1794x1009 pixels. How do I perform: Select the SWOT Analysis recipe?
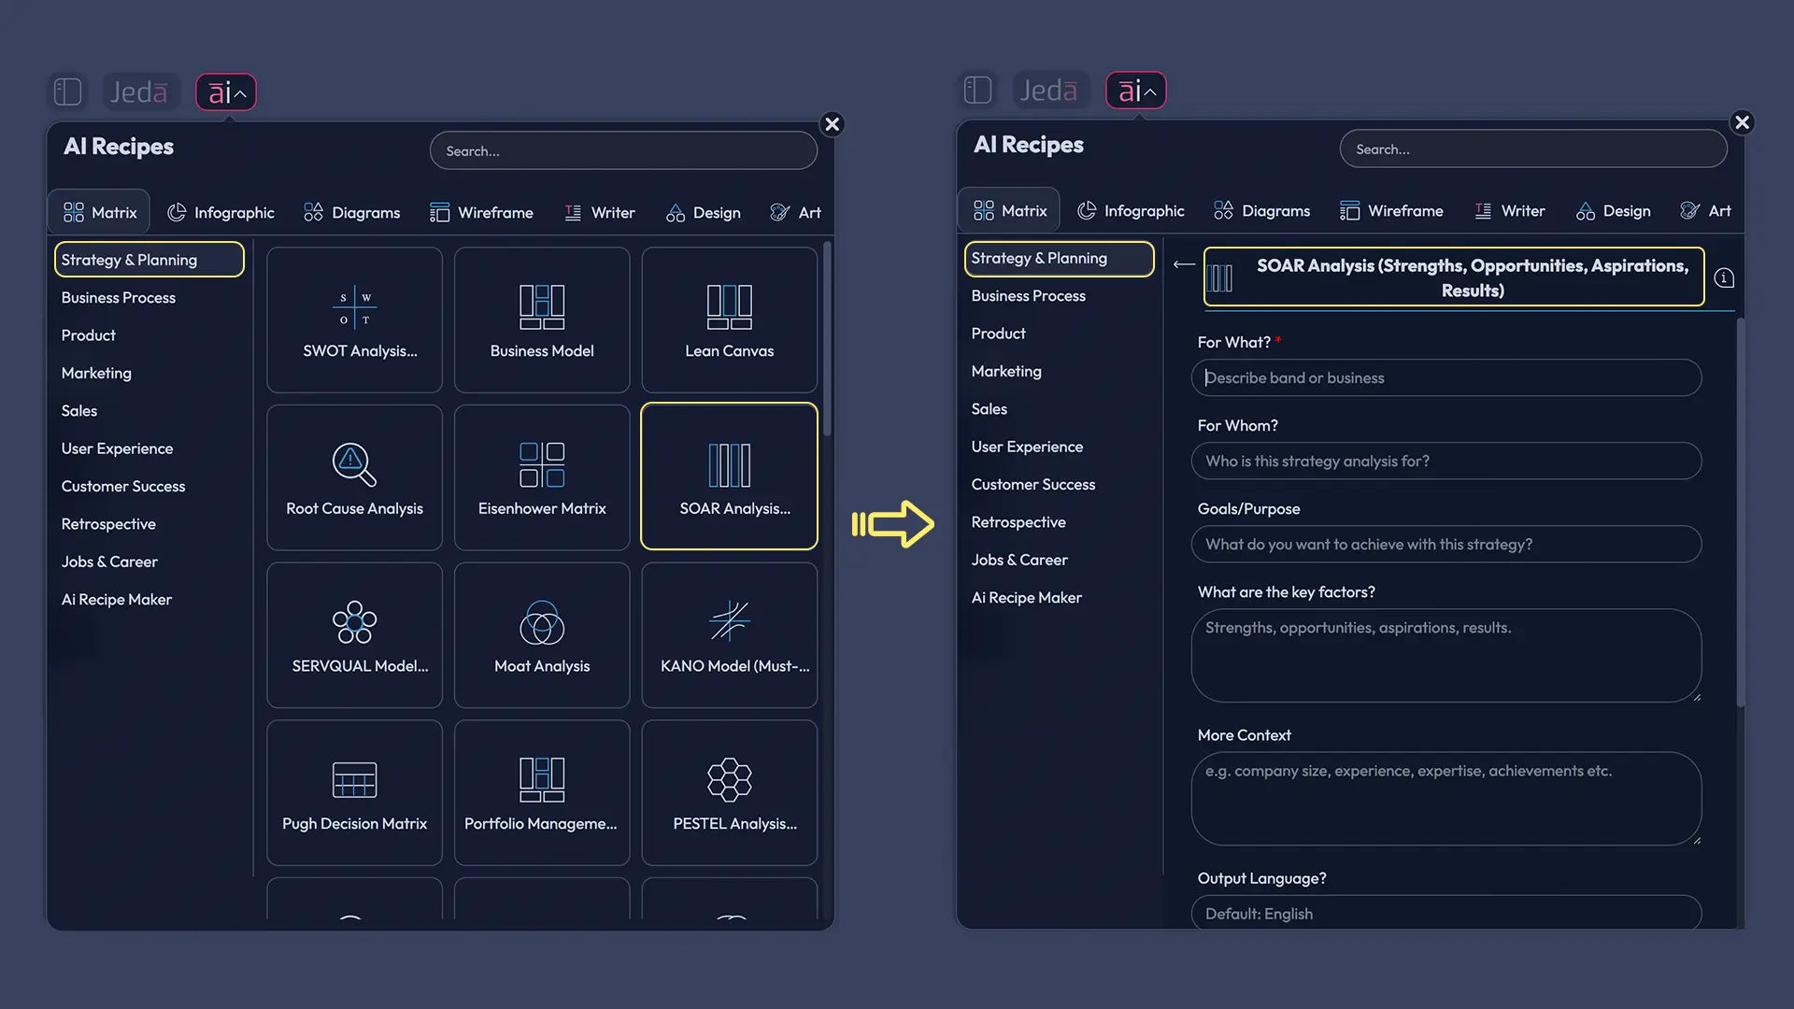pyautogui.click(x=354, y=319)
